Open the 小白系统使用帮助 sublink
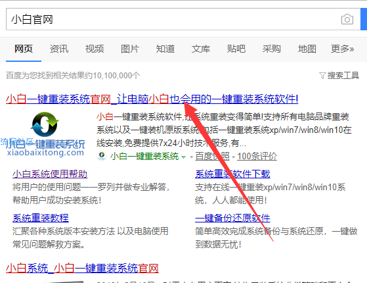 click(50, 174)
